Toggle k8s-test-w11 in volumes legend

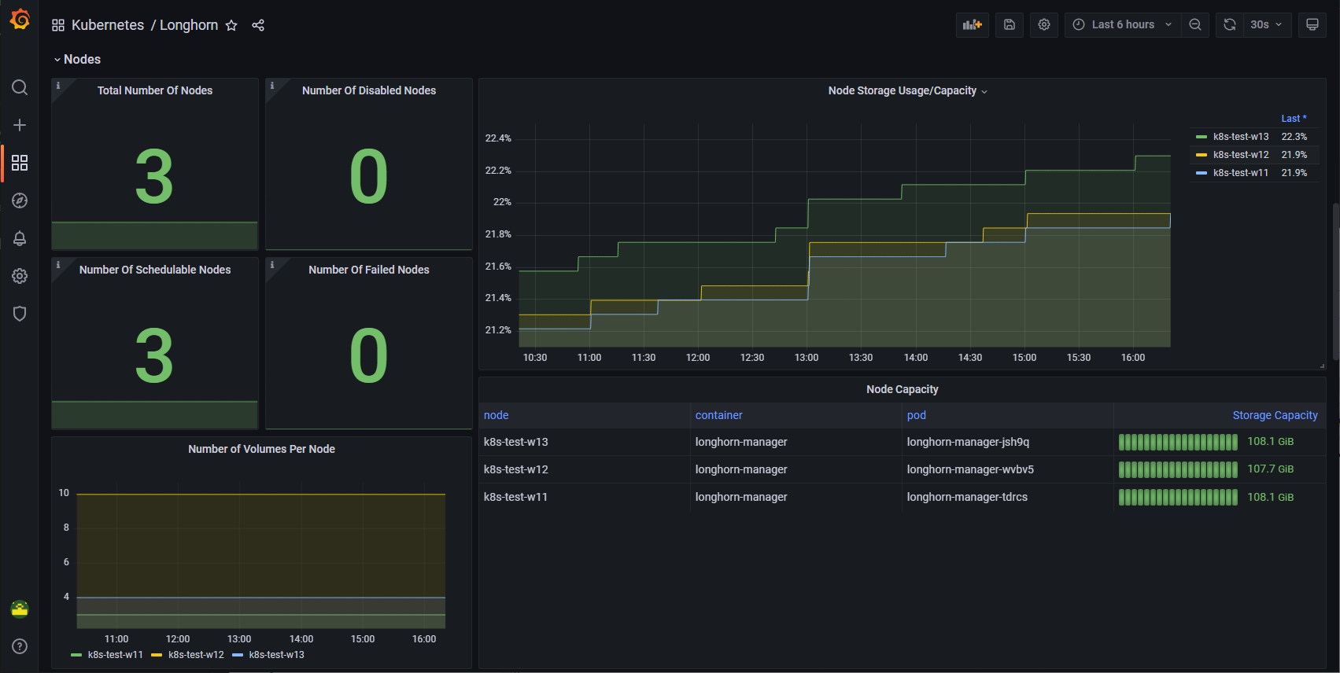click(x=115, y=655)
